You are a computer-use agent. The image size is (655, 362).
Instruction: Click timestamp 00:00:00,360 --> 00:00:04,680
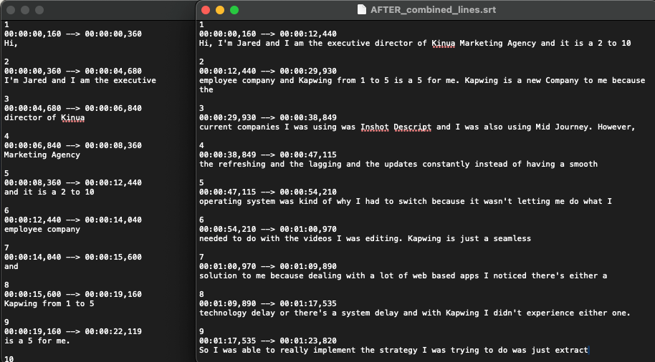73,71
